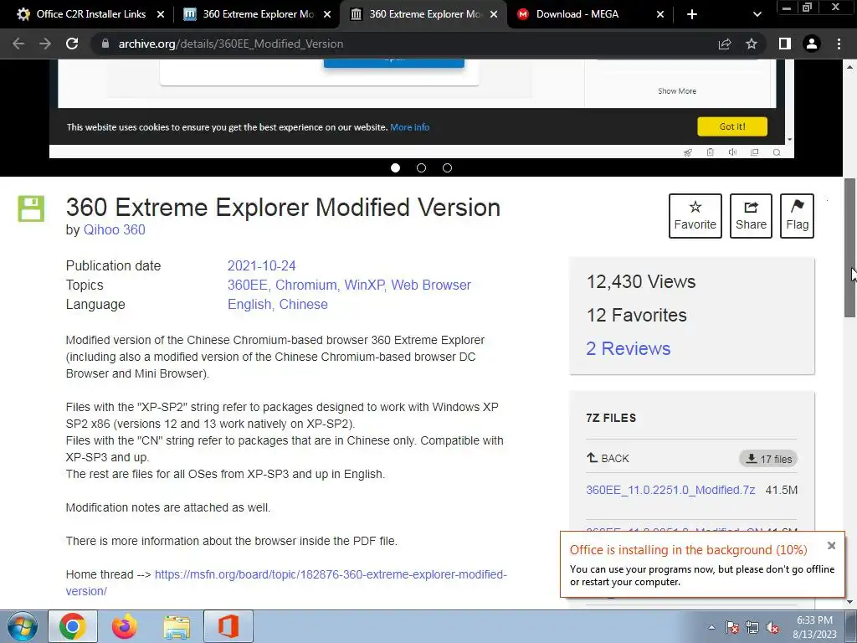857x643 pixels.
Task: Click the Share button
Action: tap(751, 215)
